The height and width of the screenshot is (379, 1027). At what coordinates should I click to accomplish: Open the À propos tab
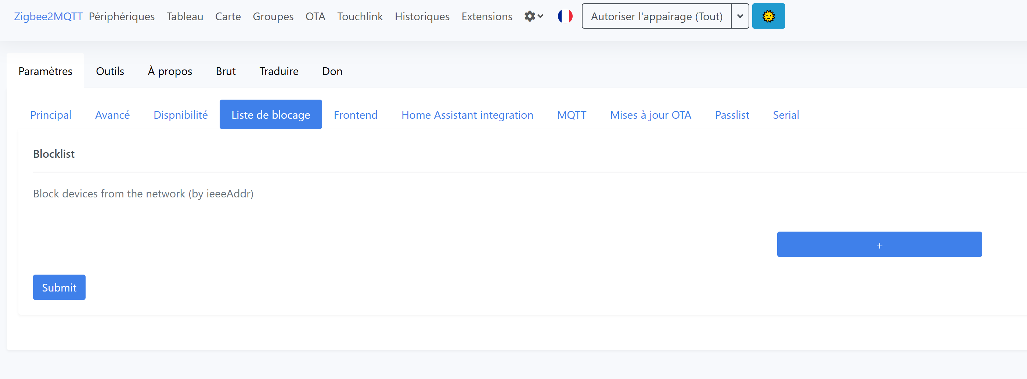coord(170,71)
